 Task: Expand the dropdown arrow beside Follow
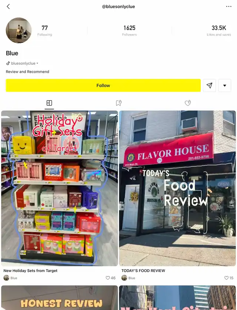coord(224,85)
